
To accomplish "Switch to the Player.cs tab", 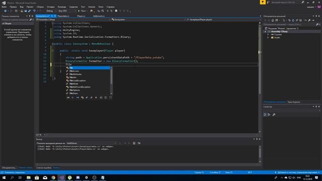I will tap(81, 16).
